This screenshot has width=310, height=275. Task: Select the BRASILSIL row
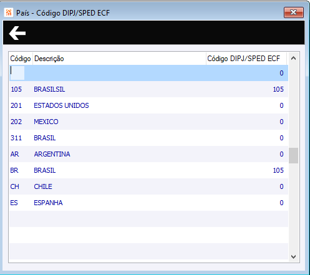[x=148, y=89]
